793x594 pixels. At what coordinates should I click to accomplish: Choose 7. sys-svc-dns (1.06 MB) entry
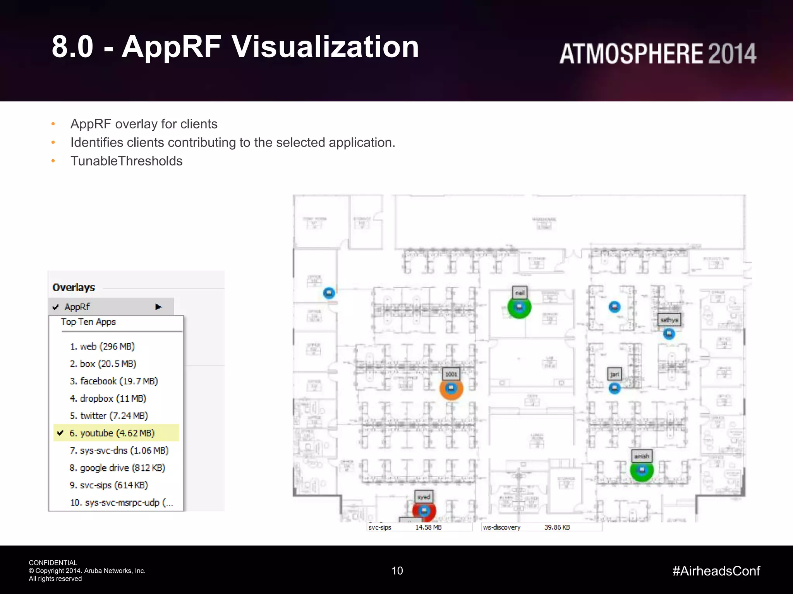[x=119, y=451]
